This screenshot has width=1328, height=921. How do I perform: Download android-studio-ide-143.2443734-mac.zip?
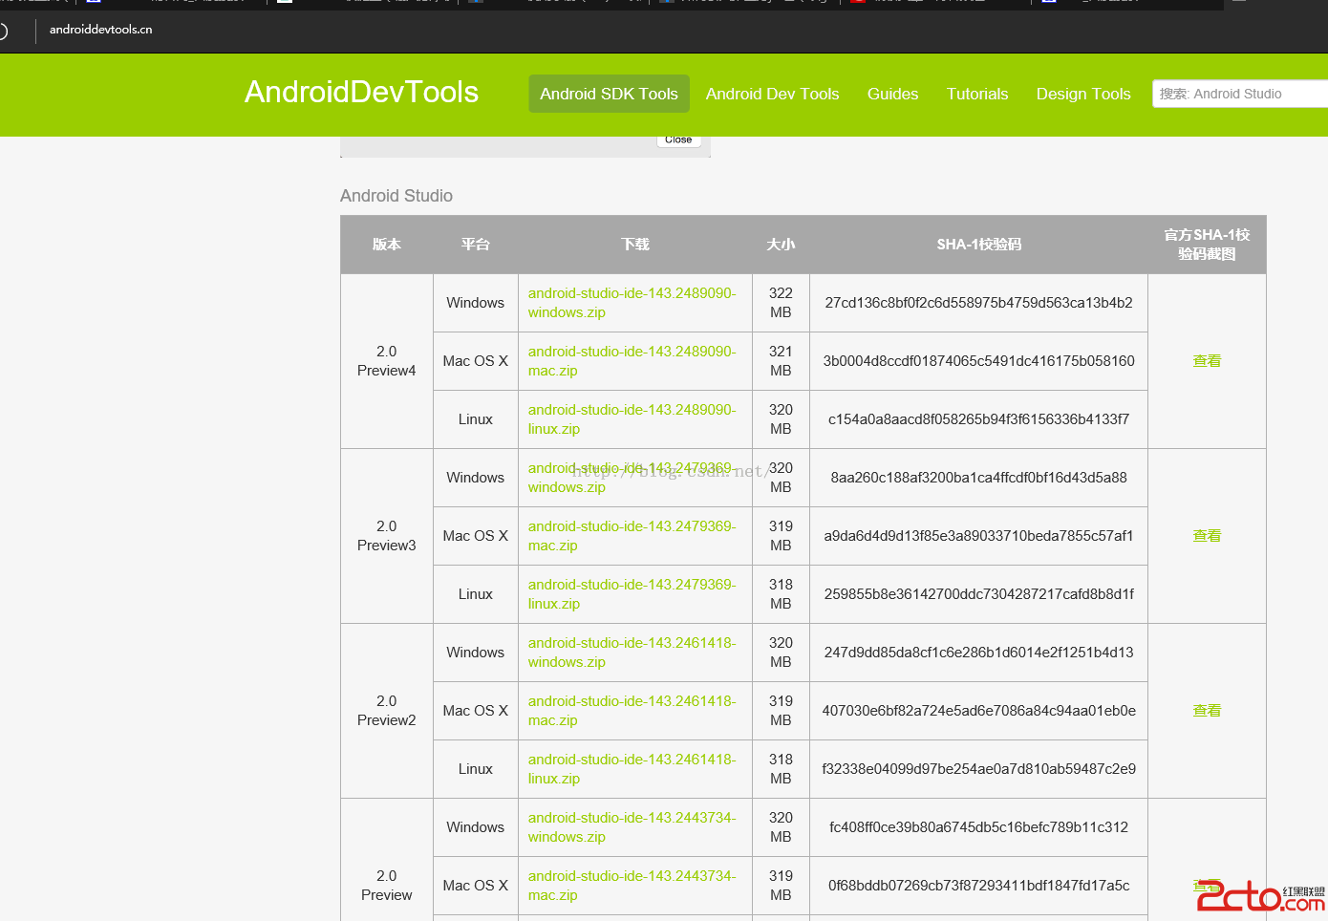click(x=632, y=886)
